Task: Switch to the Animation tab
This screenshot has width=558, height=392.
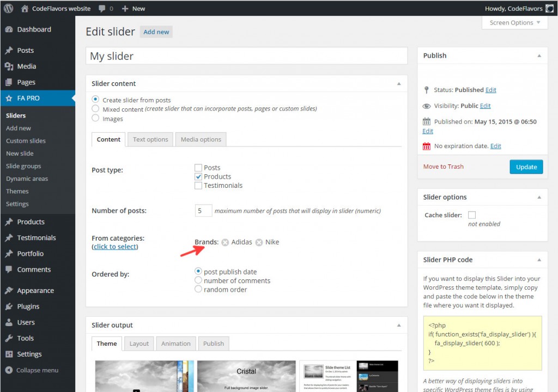Action: point(175,344)
